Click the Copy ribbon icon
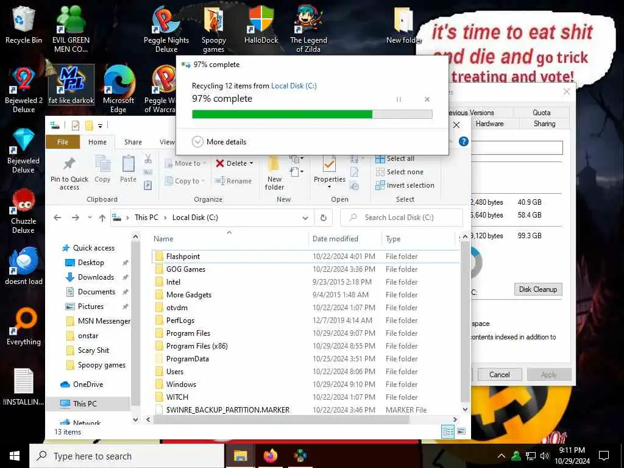This screenshot has width=624, height=468. click(102, 169)
